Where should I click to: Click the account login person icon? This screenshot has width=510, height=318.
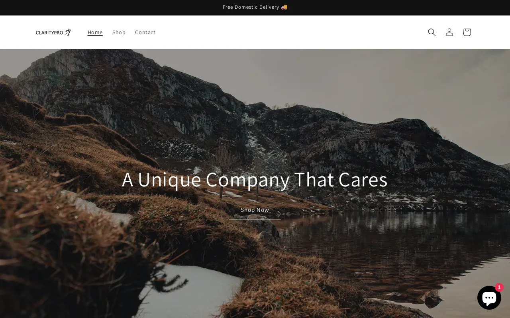(x=449, y=32)
